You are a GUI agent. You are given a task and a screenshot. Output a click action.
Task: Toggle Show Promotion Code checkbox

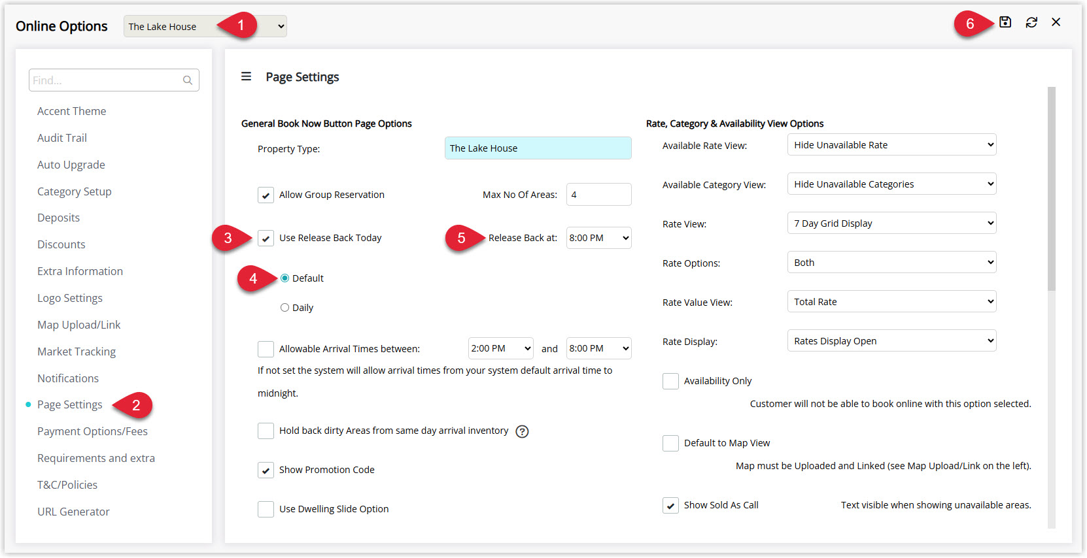[266, 470]
